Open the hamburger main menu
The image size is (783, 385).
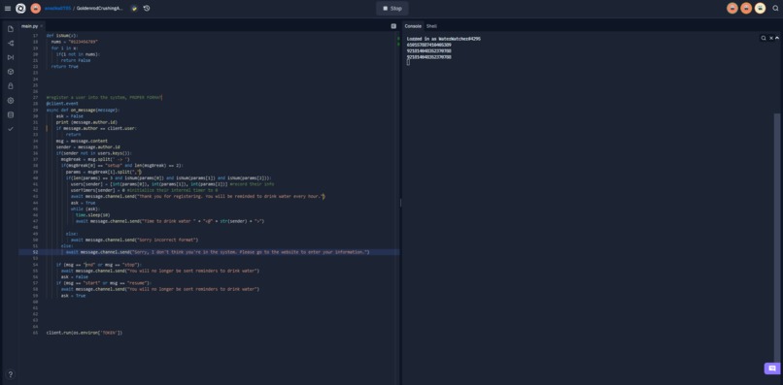tap(8, 9)
